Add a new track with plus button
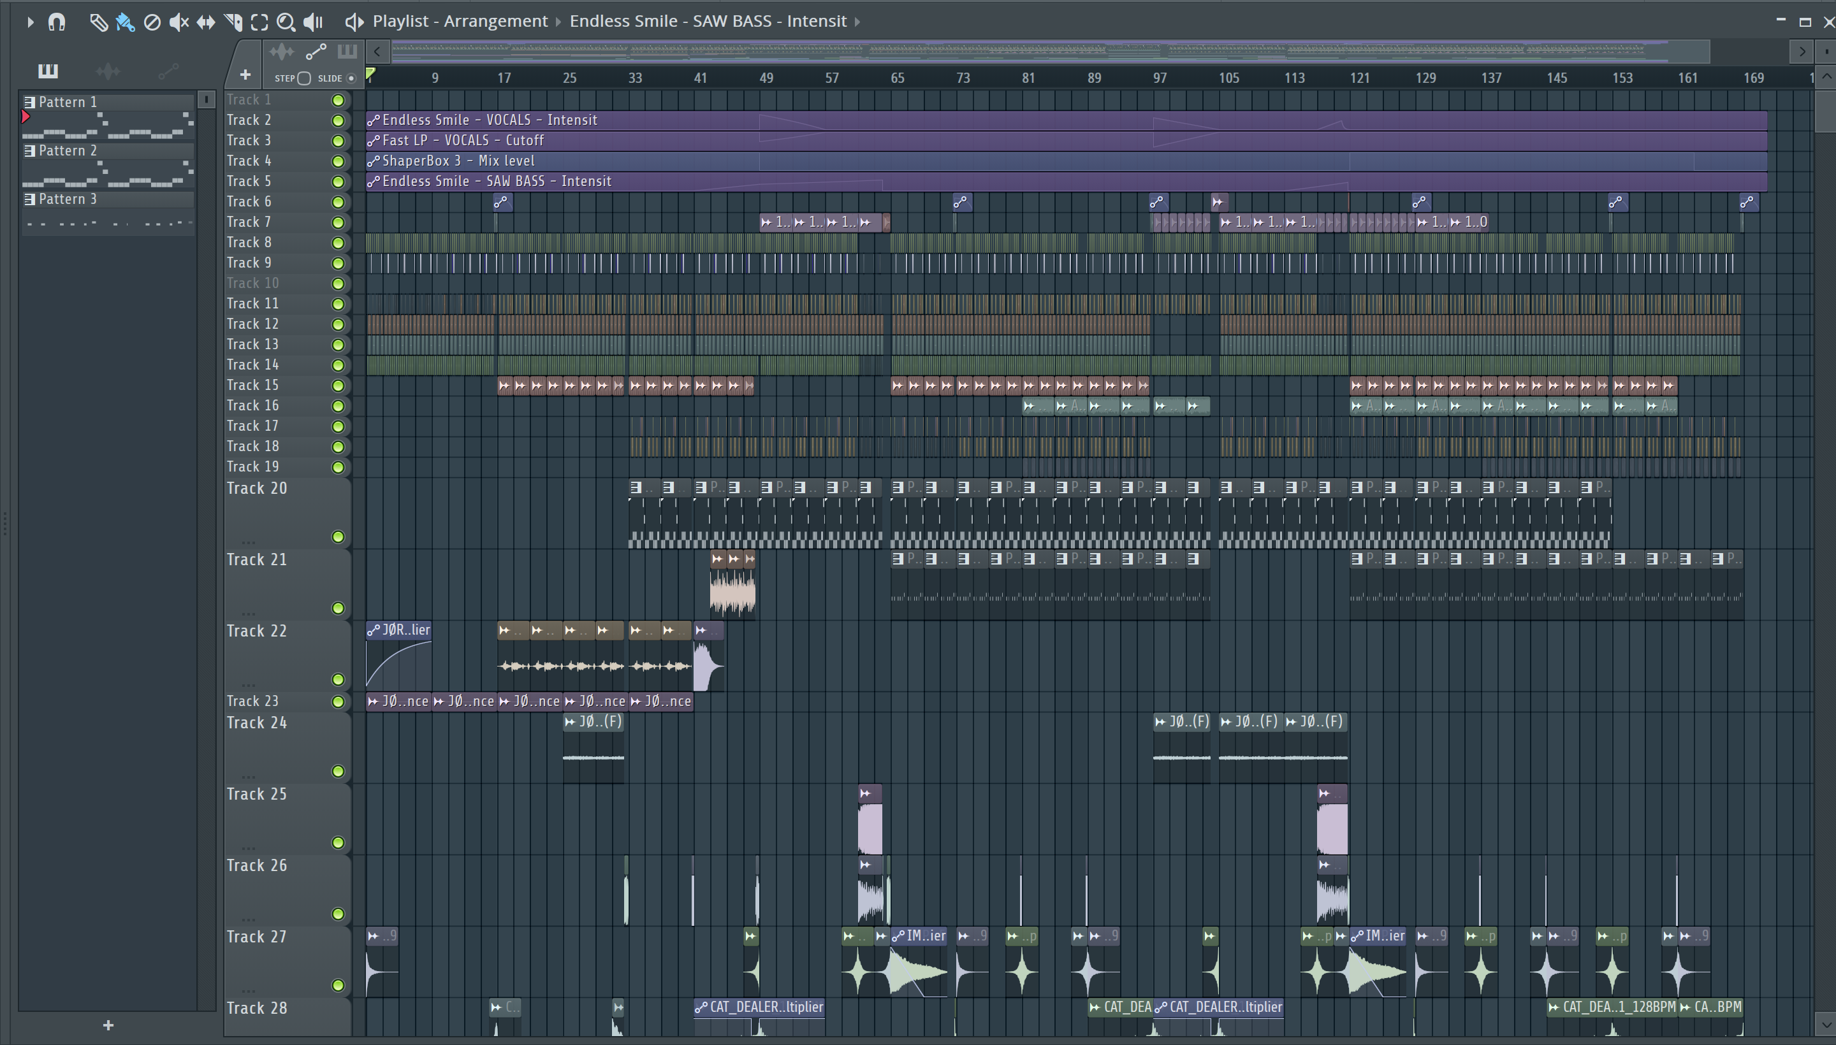 coord(245,75)
